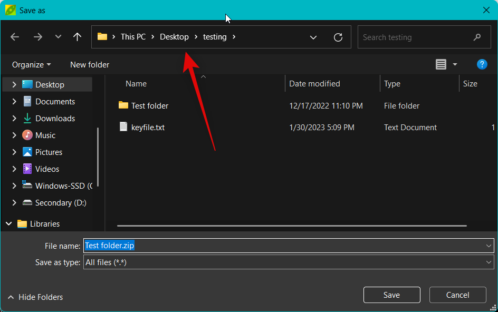Screen dimensions: 498x312
Task: Select the keyfile.txt file
Action: [148, 128]
